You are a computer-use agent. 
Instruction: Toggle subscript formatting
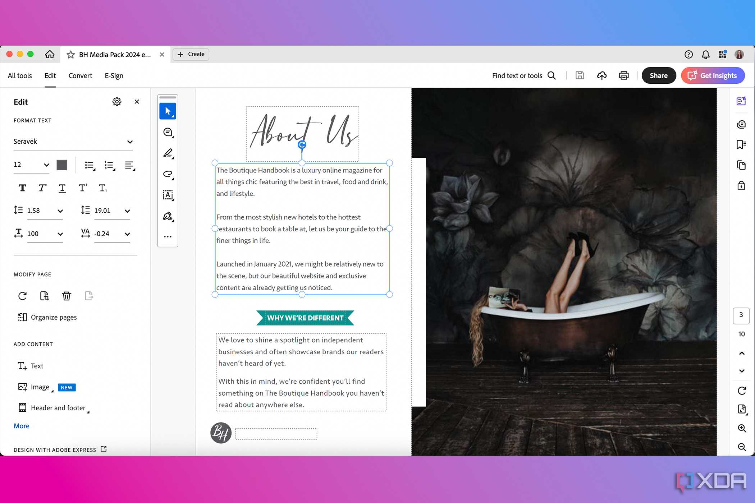102,188
